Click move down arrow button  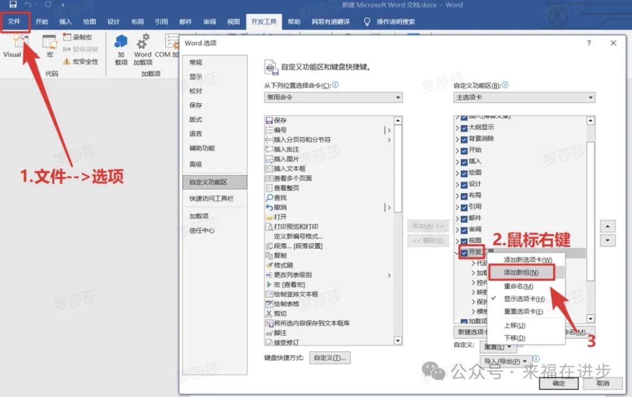click(607, 241)
